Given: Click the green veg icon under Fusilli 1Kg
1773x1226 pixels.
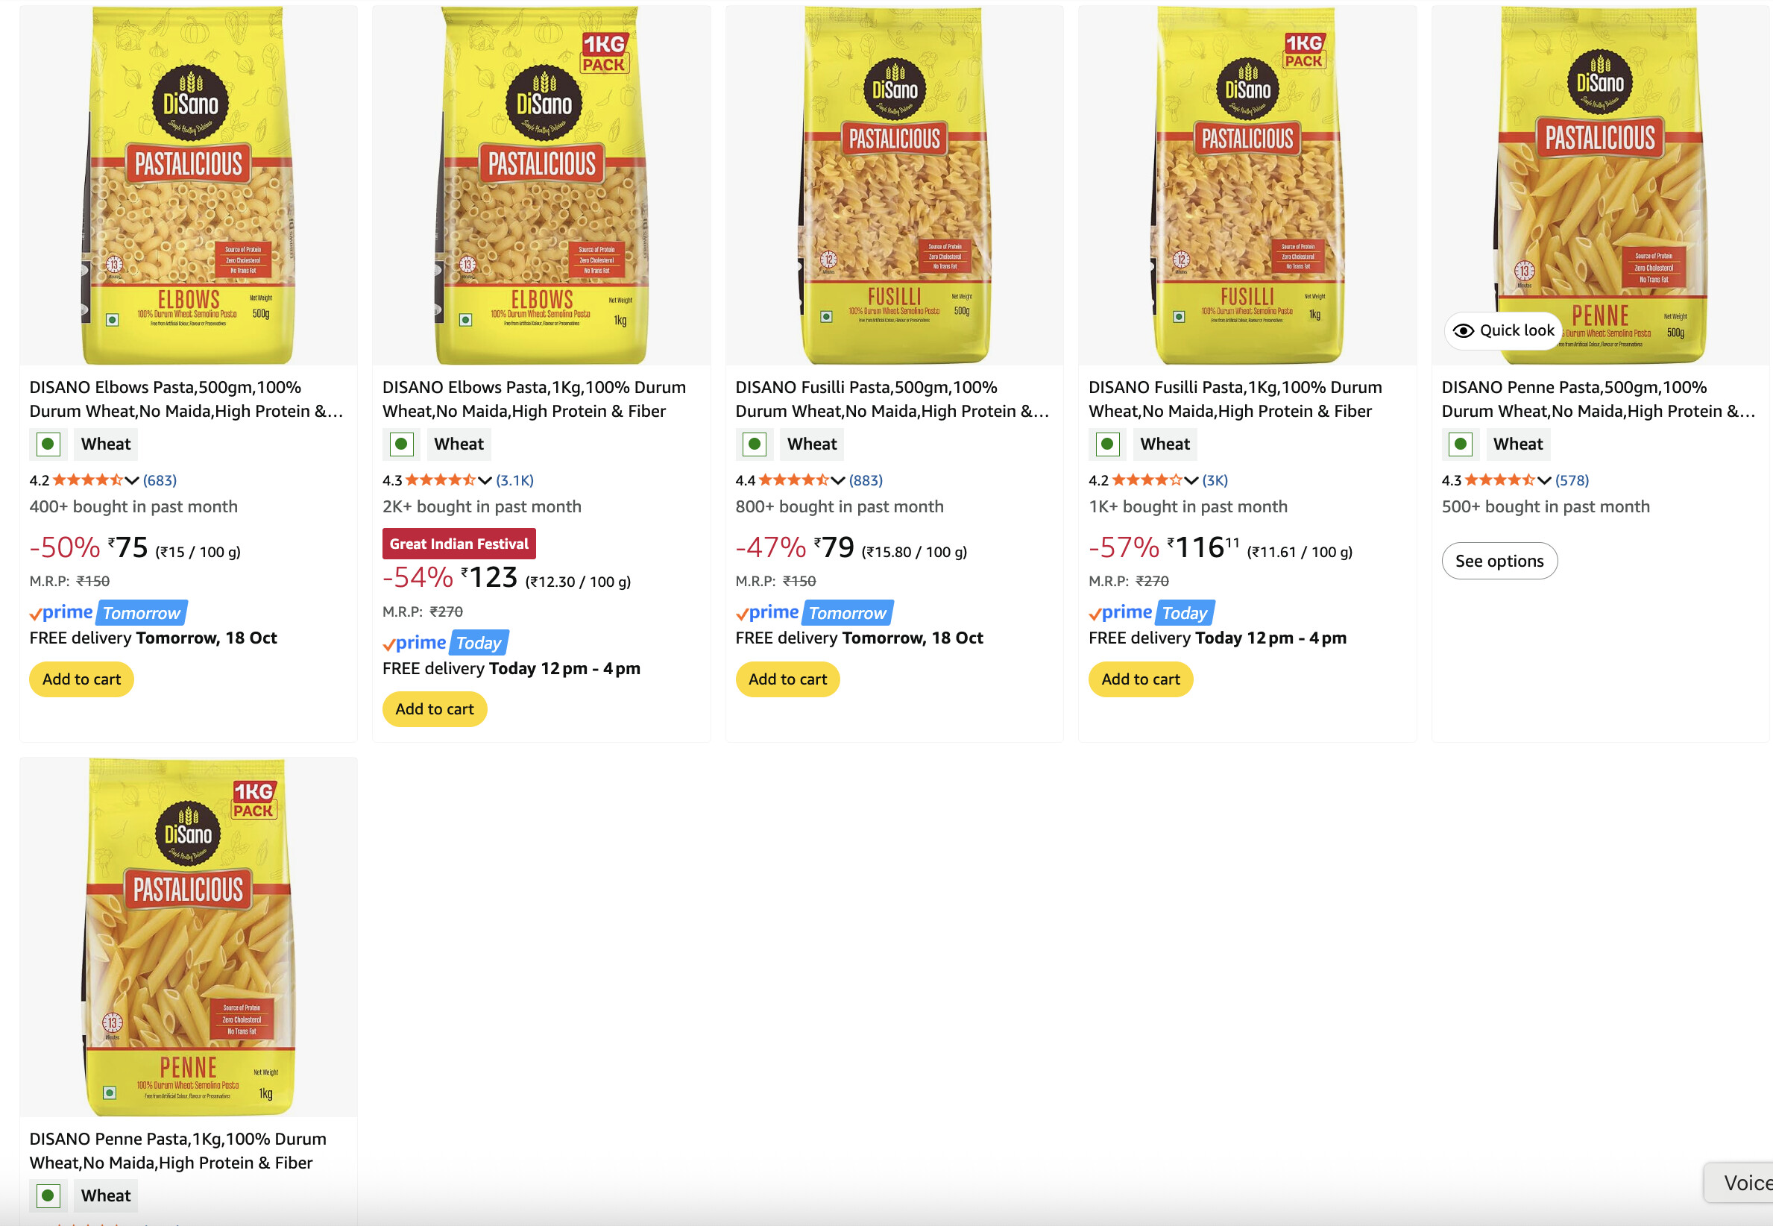Looking at the screenshot, I should tap(1107, 444).
